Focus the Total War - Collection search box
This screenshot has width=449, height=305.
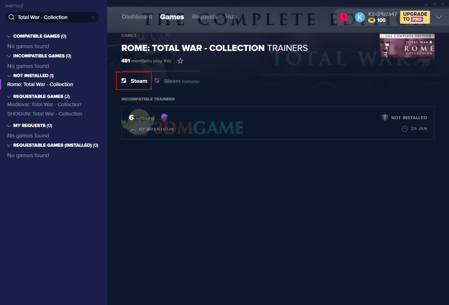(52, 17)
